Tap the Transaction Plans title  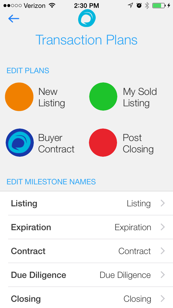(x=86, y=40)
